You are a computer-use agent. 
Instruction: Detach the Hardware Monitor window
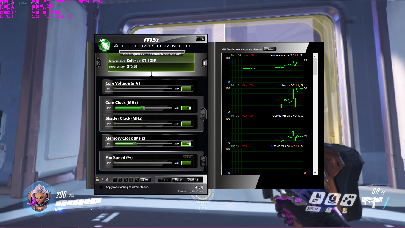point(270,49)
